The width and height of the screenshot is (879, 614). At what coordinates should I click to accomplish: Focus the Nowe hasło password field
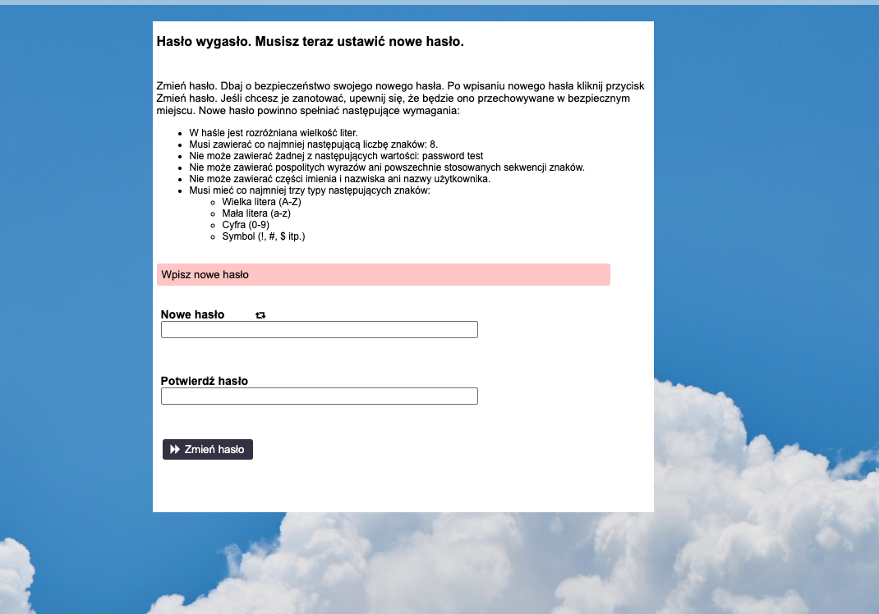[x=319, y=330]
